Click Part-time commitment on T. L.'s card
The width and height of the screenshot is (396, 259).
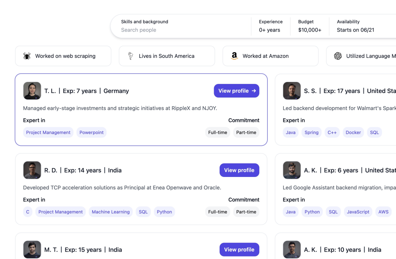[246, 132]
